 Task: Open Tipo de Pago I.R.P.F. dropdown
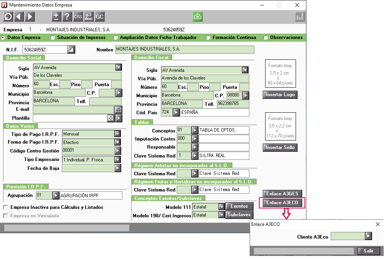point(118,134)
